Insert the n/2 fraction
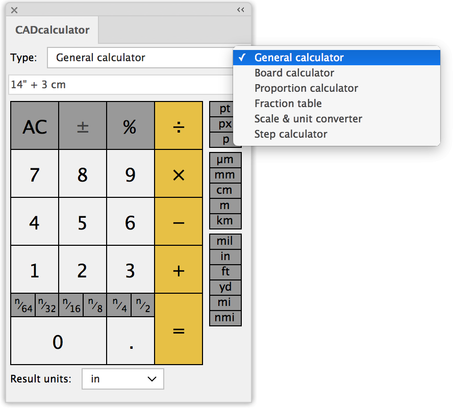This screenshot has height=410, width=455. (x=142, y=305)
